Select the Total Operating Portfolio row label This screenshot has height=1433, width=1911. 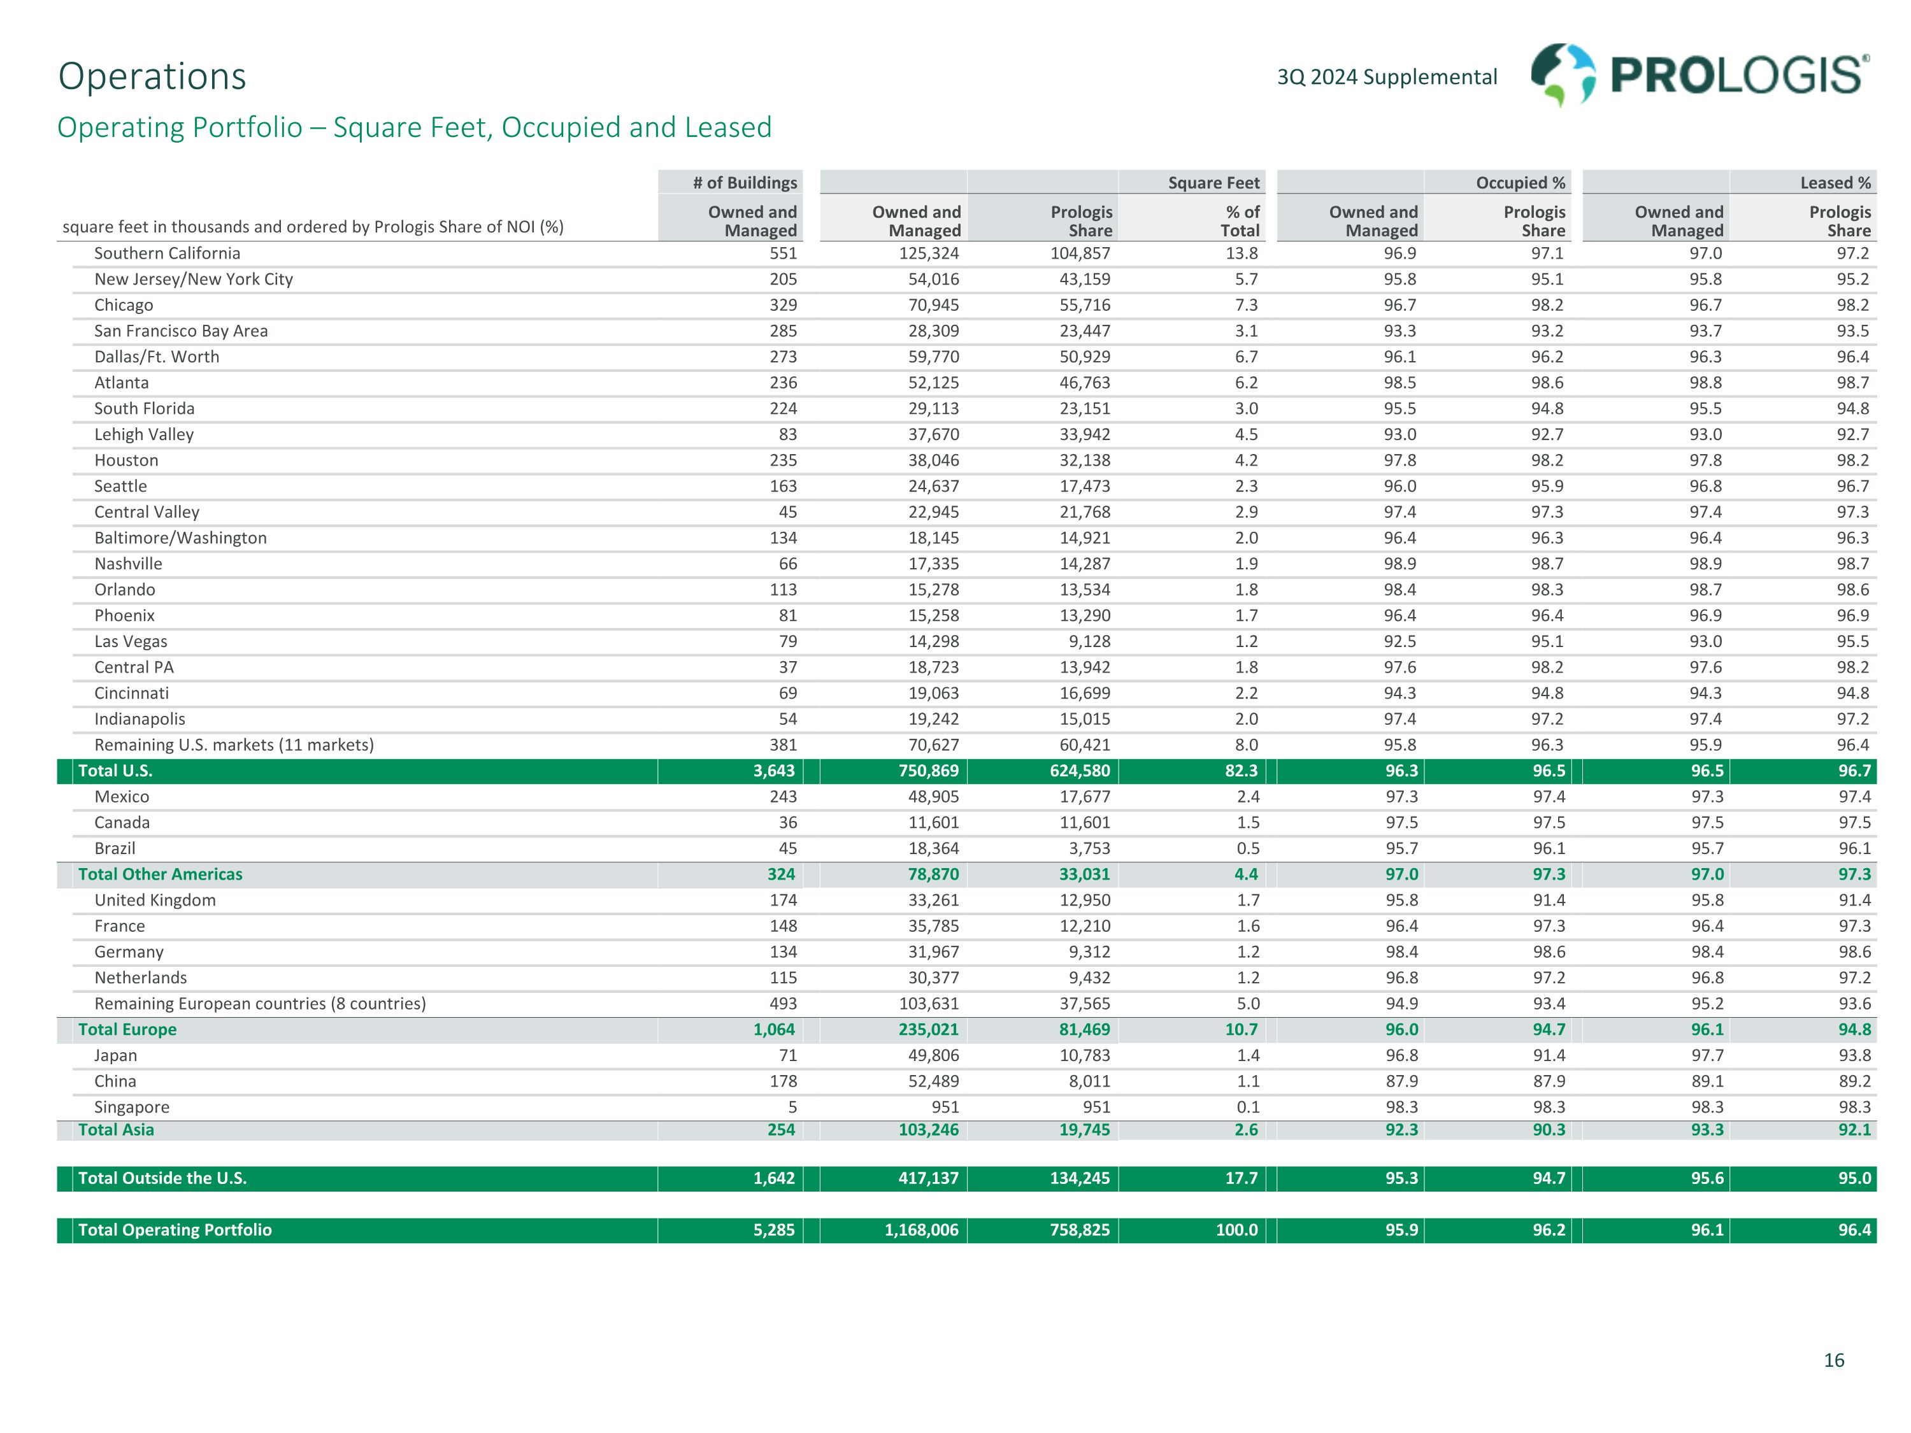point(175,1230)
